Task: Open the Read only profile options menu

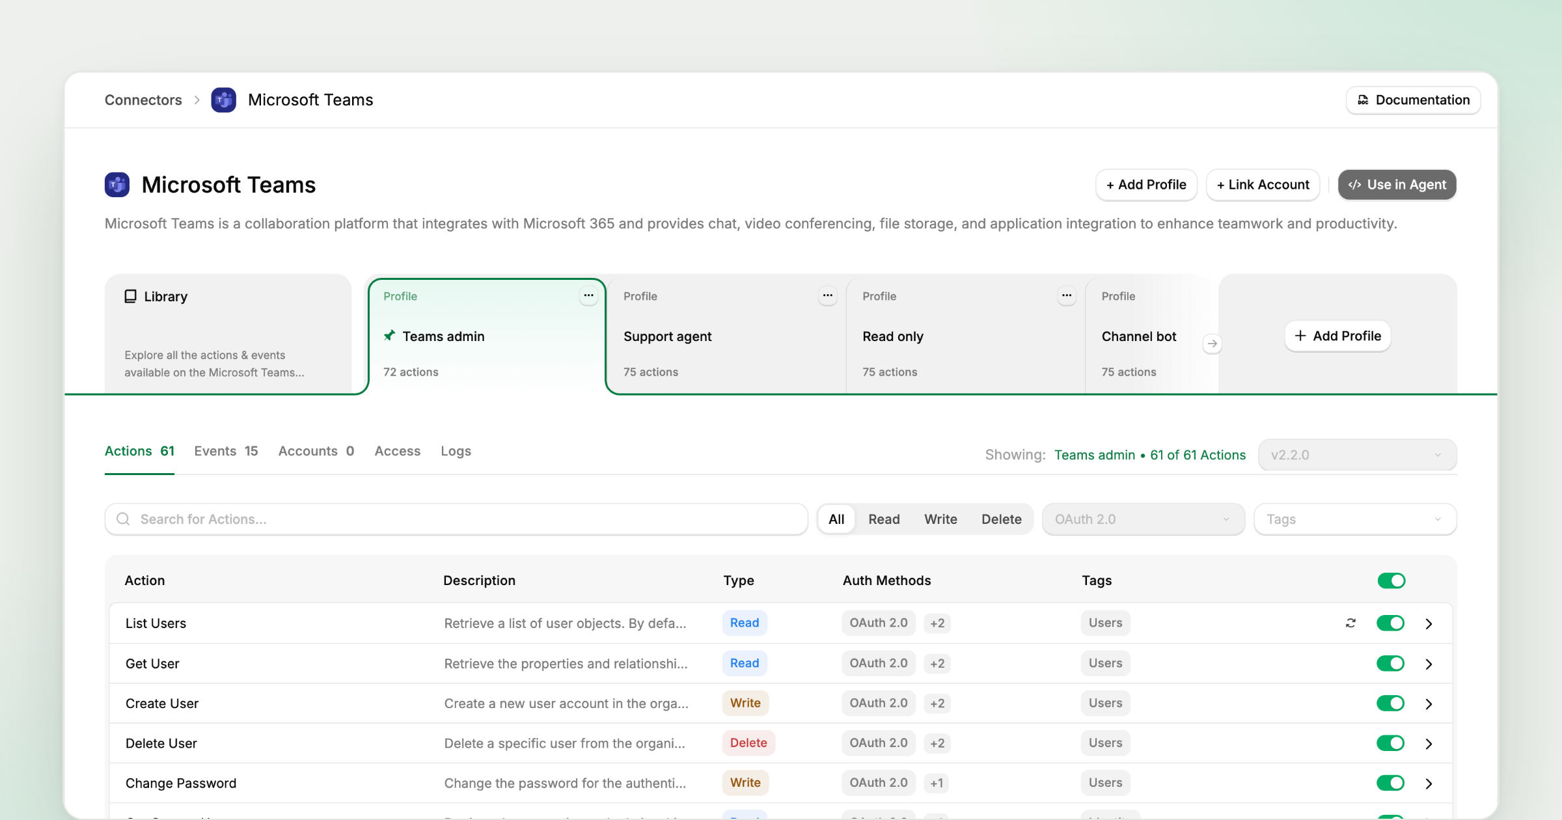Action: 1066,295
